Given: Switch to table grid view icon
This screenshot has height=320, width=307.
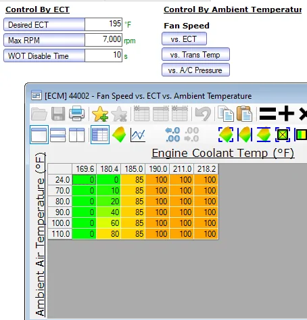Looking at the screenshot, I should [100, 135].
